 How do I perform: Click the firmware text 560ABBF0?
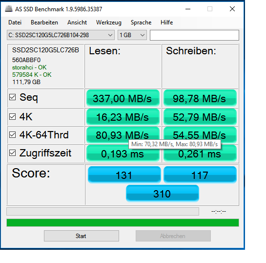[x=26, y=60]
